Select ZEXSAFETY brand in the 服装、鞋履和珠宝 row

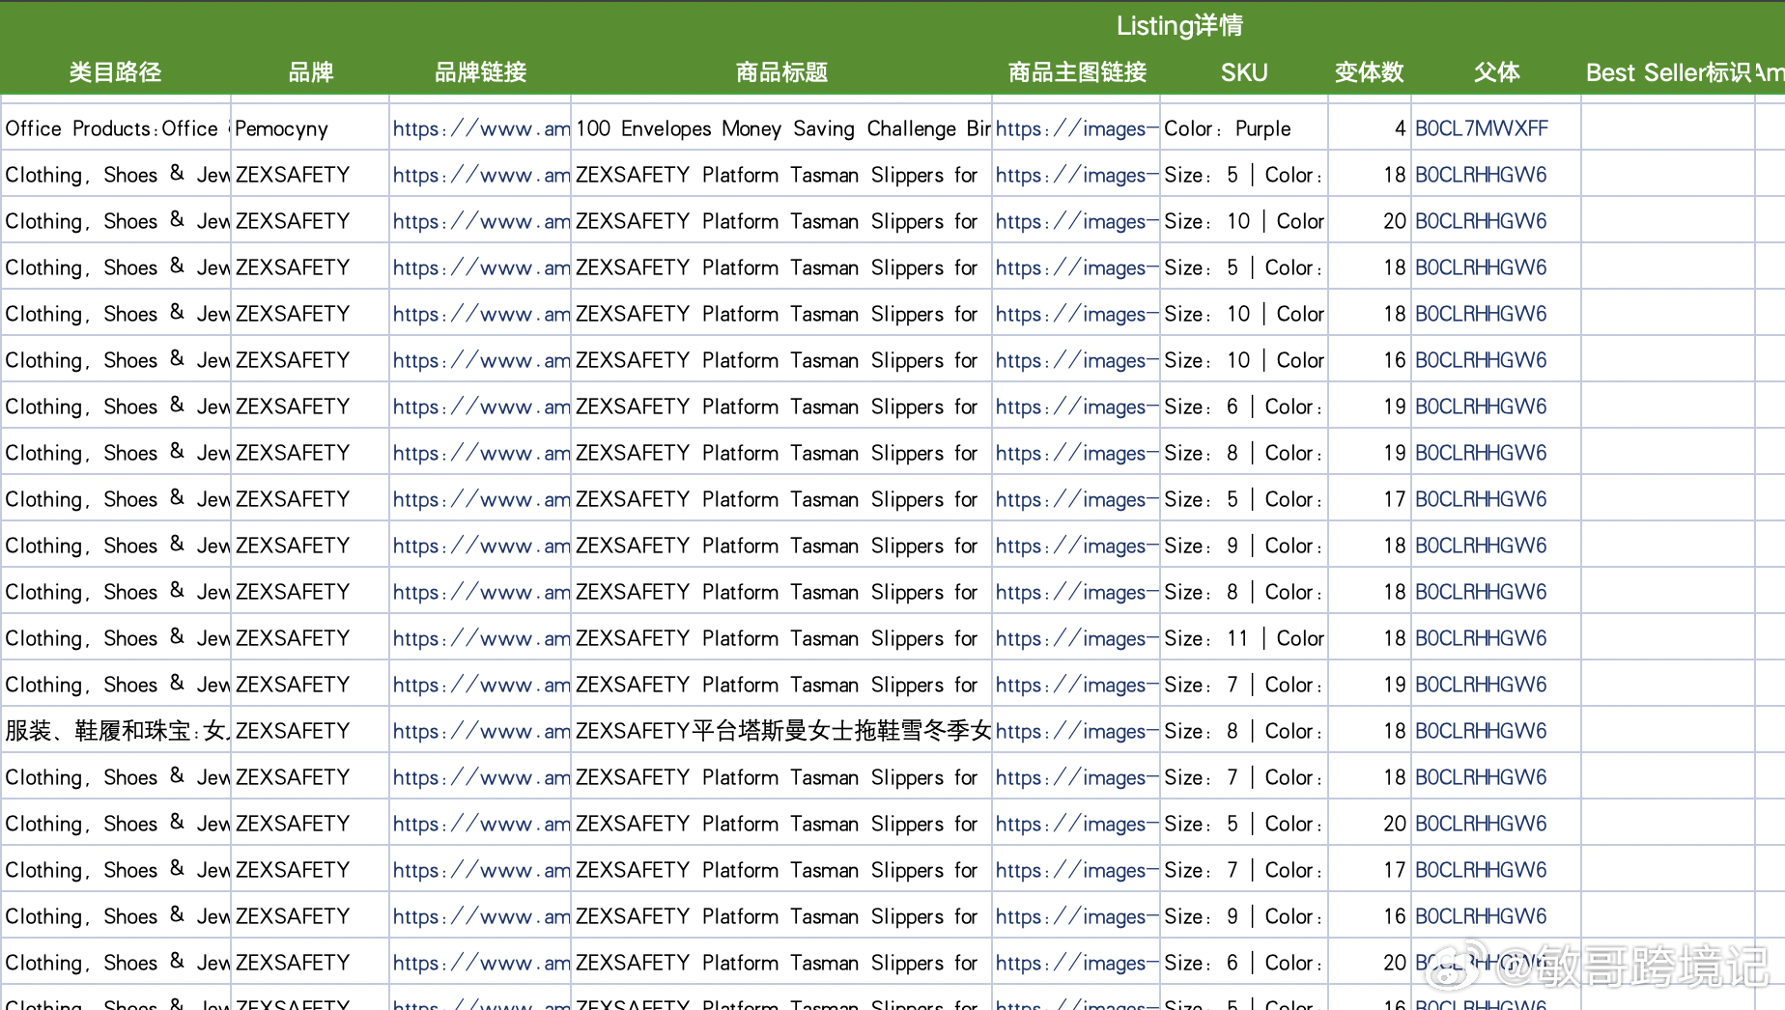(x=310, y=731)
